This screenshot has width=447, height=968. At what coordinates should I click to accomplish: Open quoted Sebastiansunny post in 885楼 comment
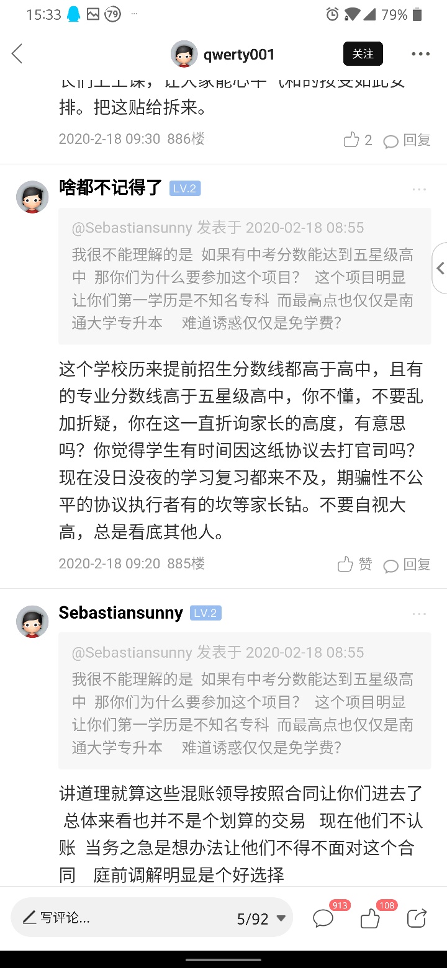pos(245,276)
